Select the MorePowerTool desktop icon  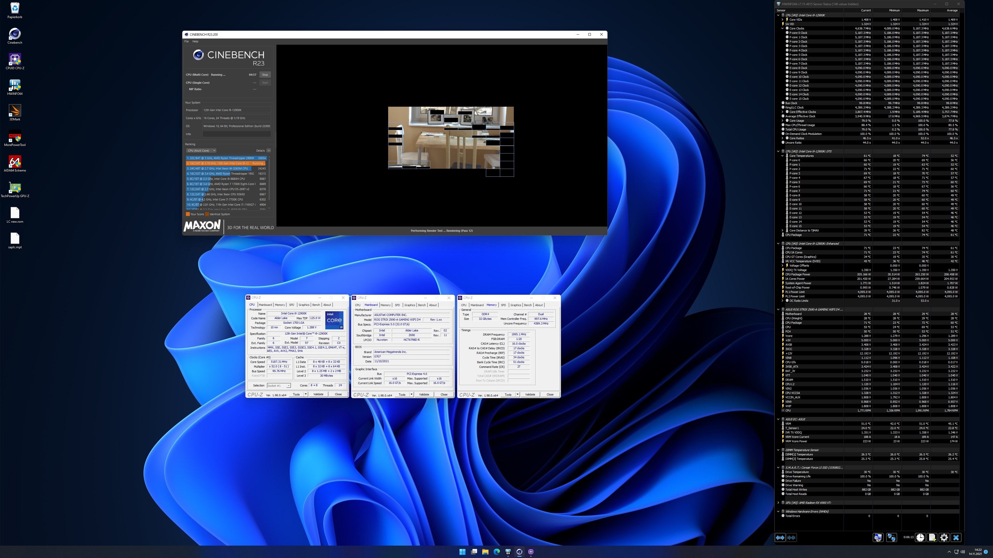coord(15,138)
